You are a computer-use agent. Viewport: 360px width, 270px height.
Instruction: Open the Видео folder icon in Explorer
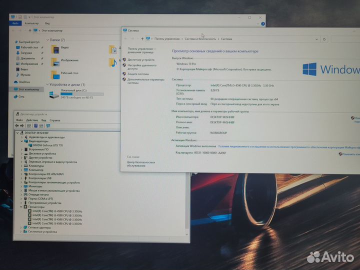[55, 49]
